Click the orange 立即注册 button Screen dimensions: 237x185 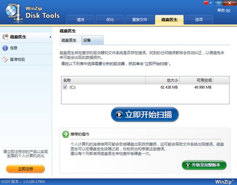25,169
